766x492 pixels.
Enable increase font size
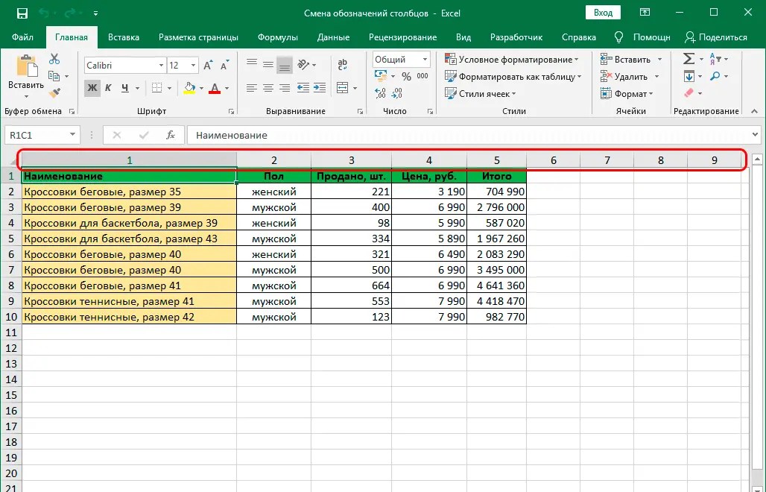point(208,65)
